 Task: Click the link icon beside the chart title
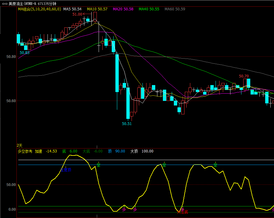pyautogui.click(x=5, y=4)
